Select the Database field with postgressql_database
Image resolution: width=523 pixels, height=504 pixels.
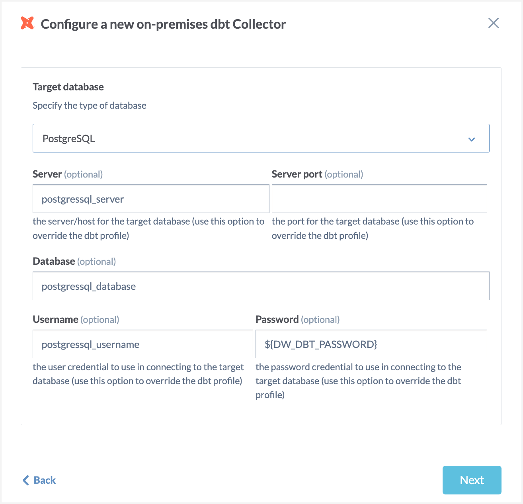pos(261,286)
